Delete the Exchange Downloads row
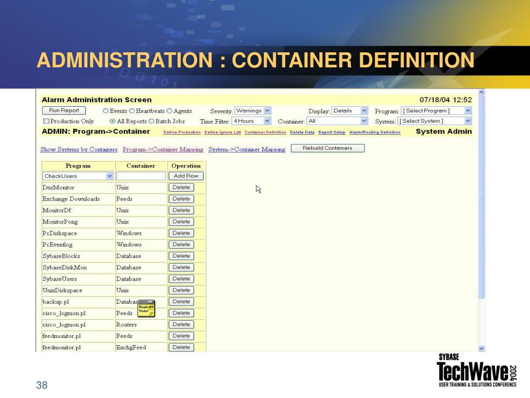The image size is (530, 398). [181, 199]
